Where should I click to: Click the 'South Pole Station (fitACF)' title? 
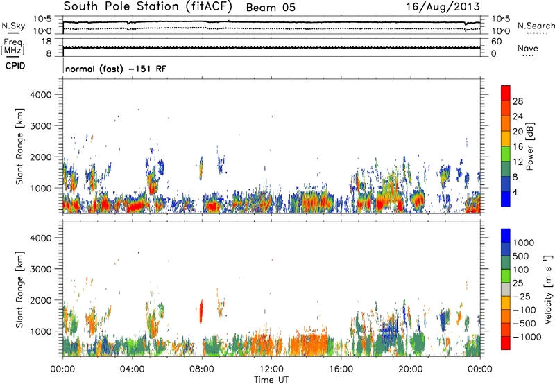148,7
